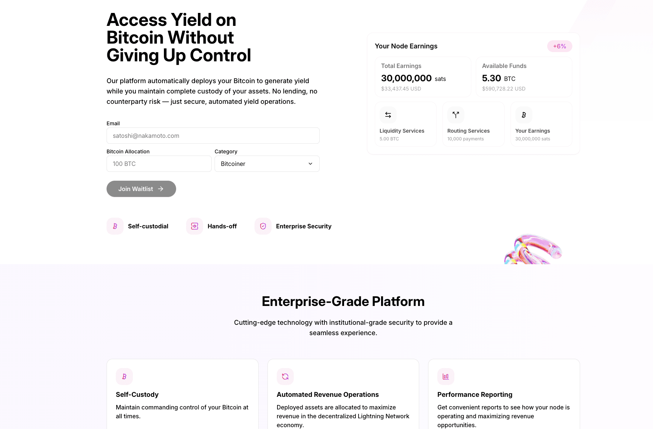
Task: Click the Liquidity Services swap arrows icon
Action: (x=387, y=115)
